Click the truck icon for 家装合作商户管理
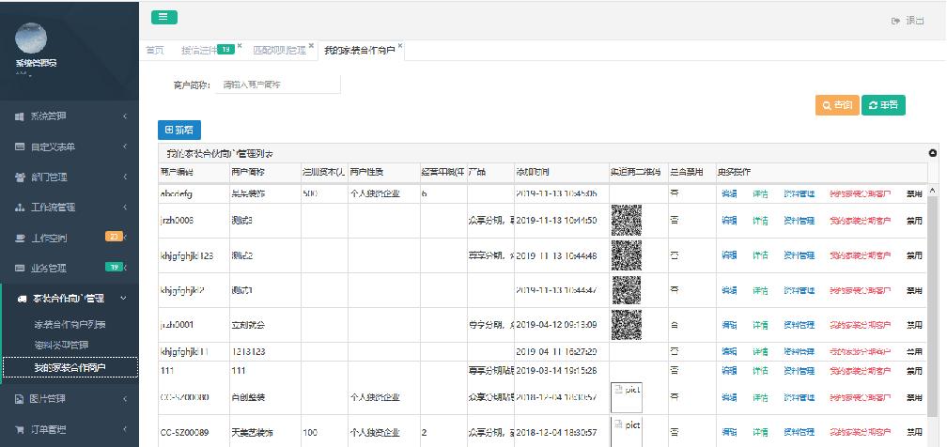Viewport: 947px width, 447px height. [x=23, y=299]
